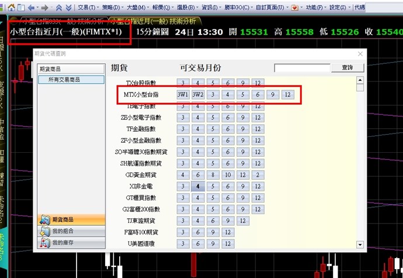This screenshot has width=403, height=278.
Task: Click the scrollbar down arrow in futures list
Action: point(360,245)
